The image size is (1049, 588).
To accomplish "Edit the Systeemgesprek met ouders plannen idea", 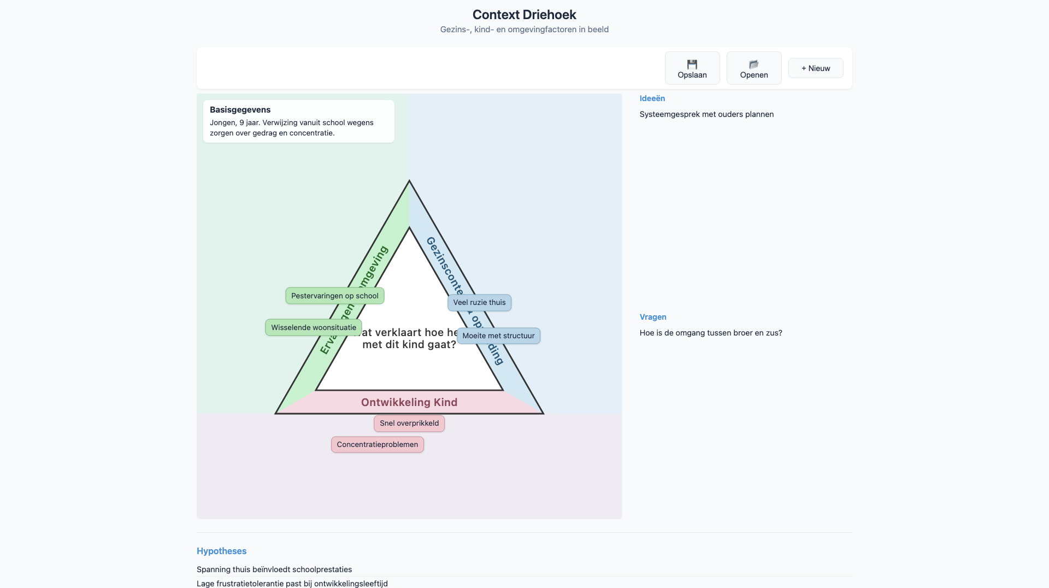I will click(706, 114).
